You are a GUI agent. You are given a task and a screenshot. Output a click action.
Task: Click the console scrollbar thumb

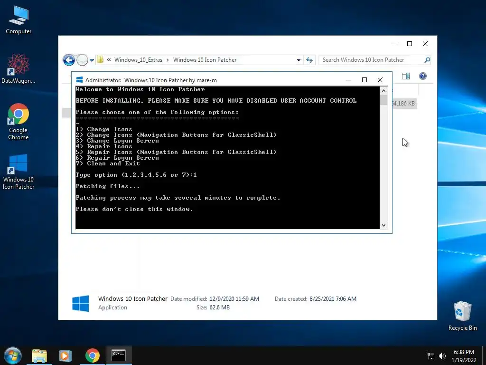point(383,100)
